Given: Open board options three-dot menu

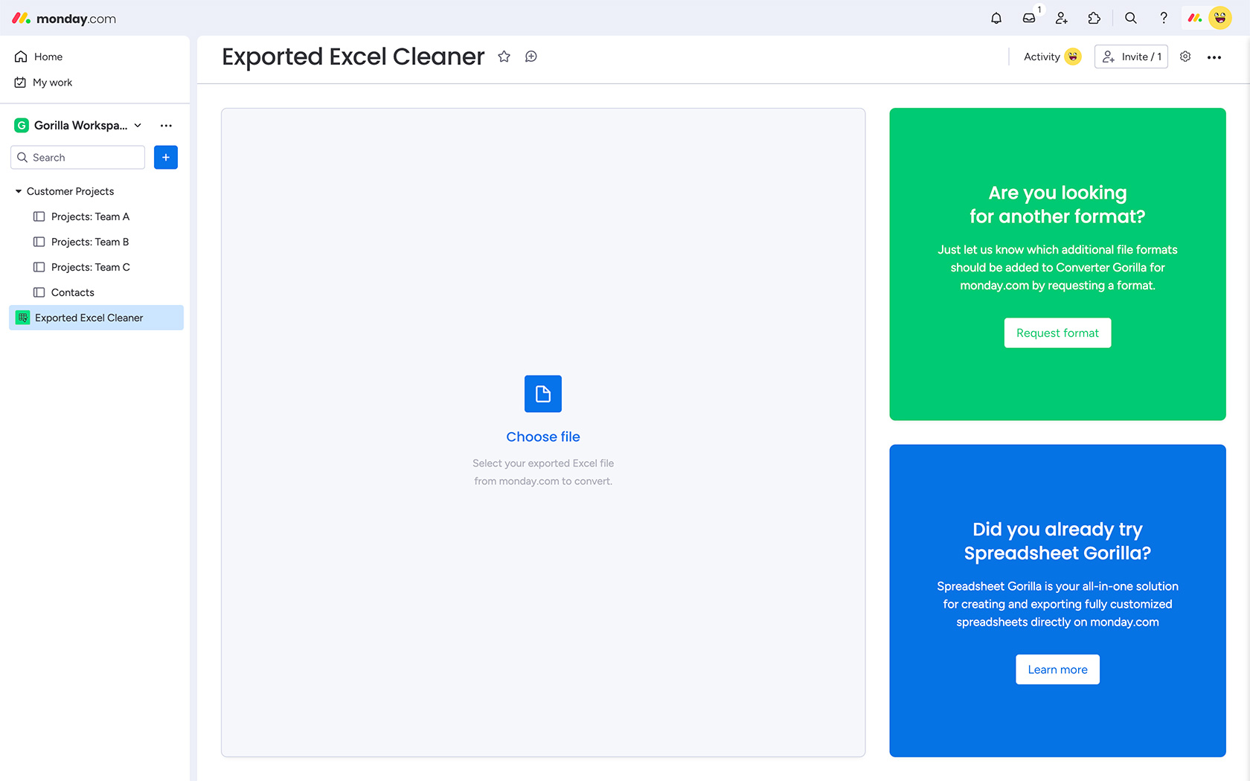Looking at the screenshot, I should 1214,57.
